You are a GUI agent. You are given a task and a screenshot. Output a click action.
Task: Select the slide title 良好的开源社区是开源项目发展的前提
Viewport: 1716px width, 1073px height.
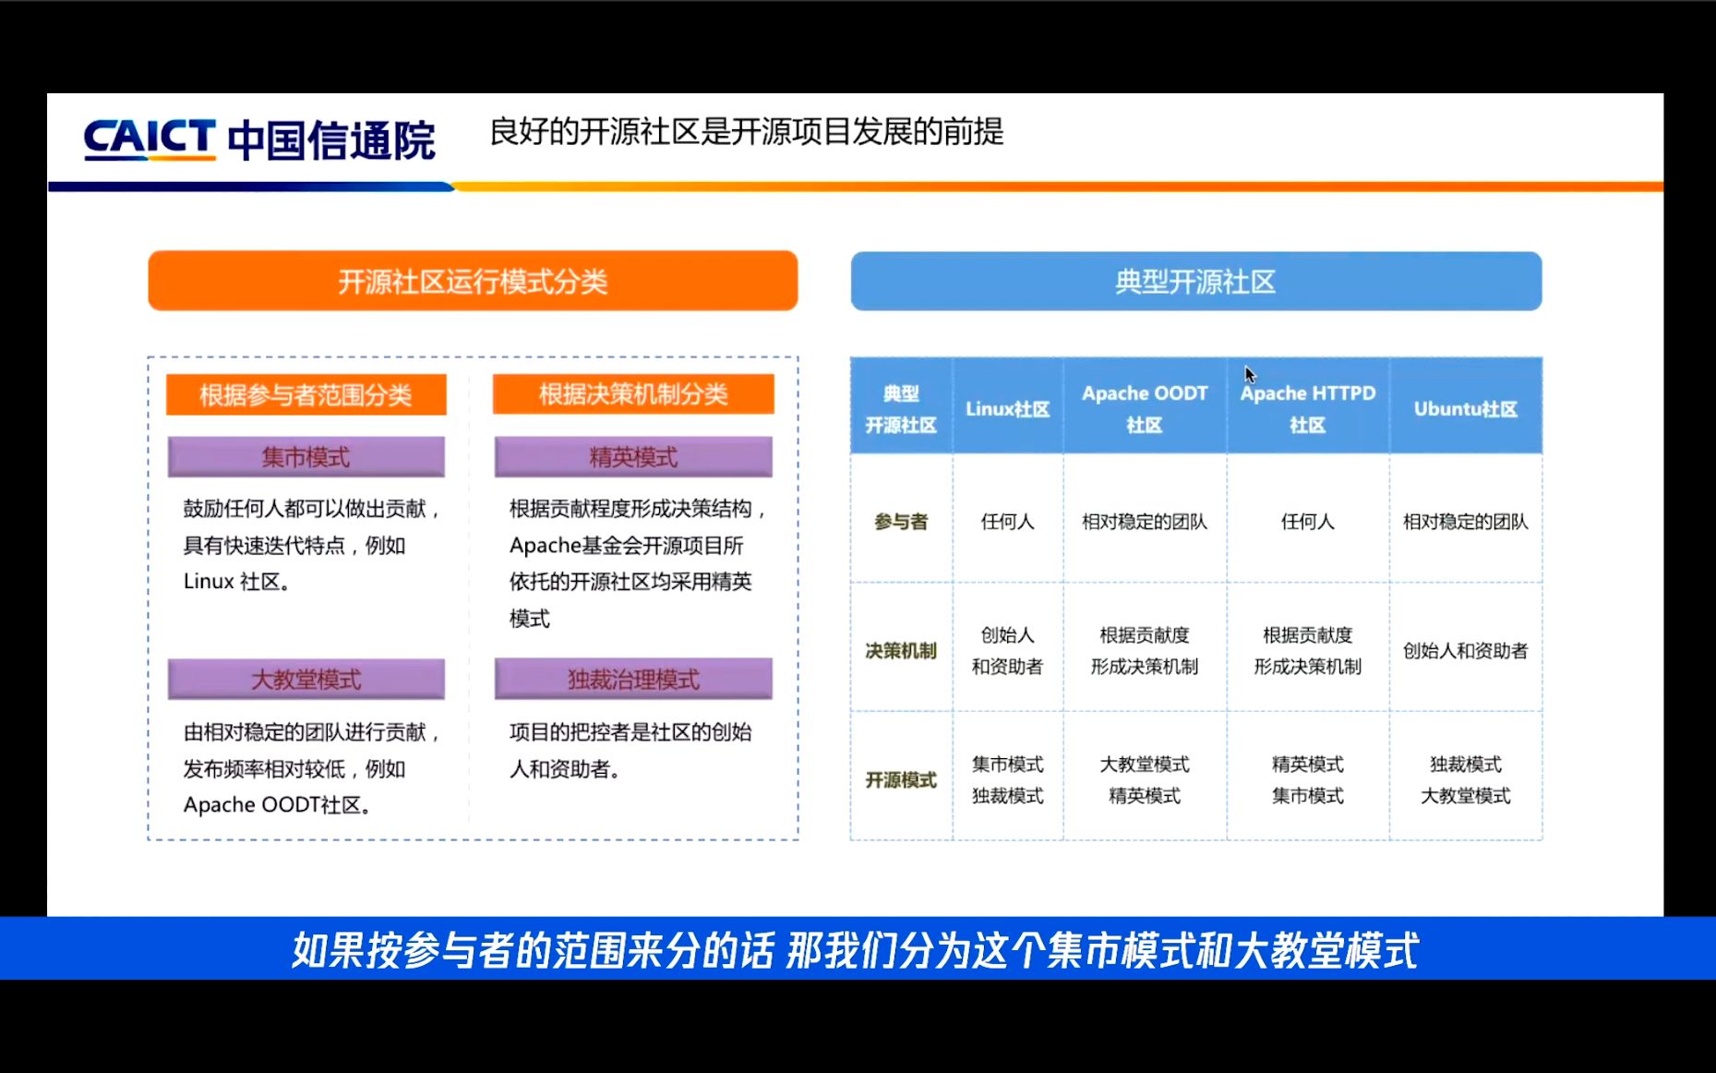746,132
